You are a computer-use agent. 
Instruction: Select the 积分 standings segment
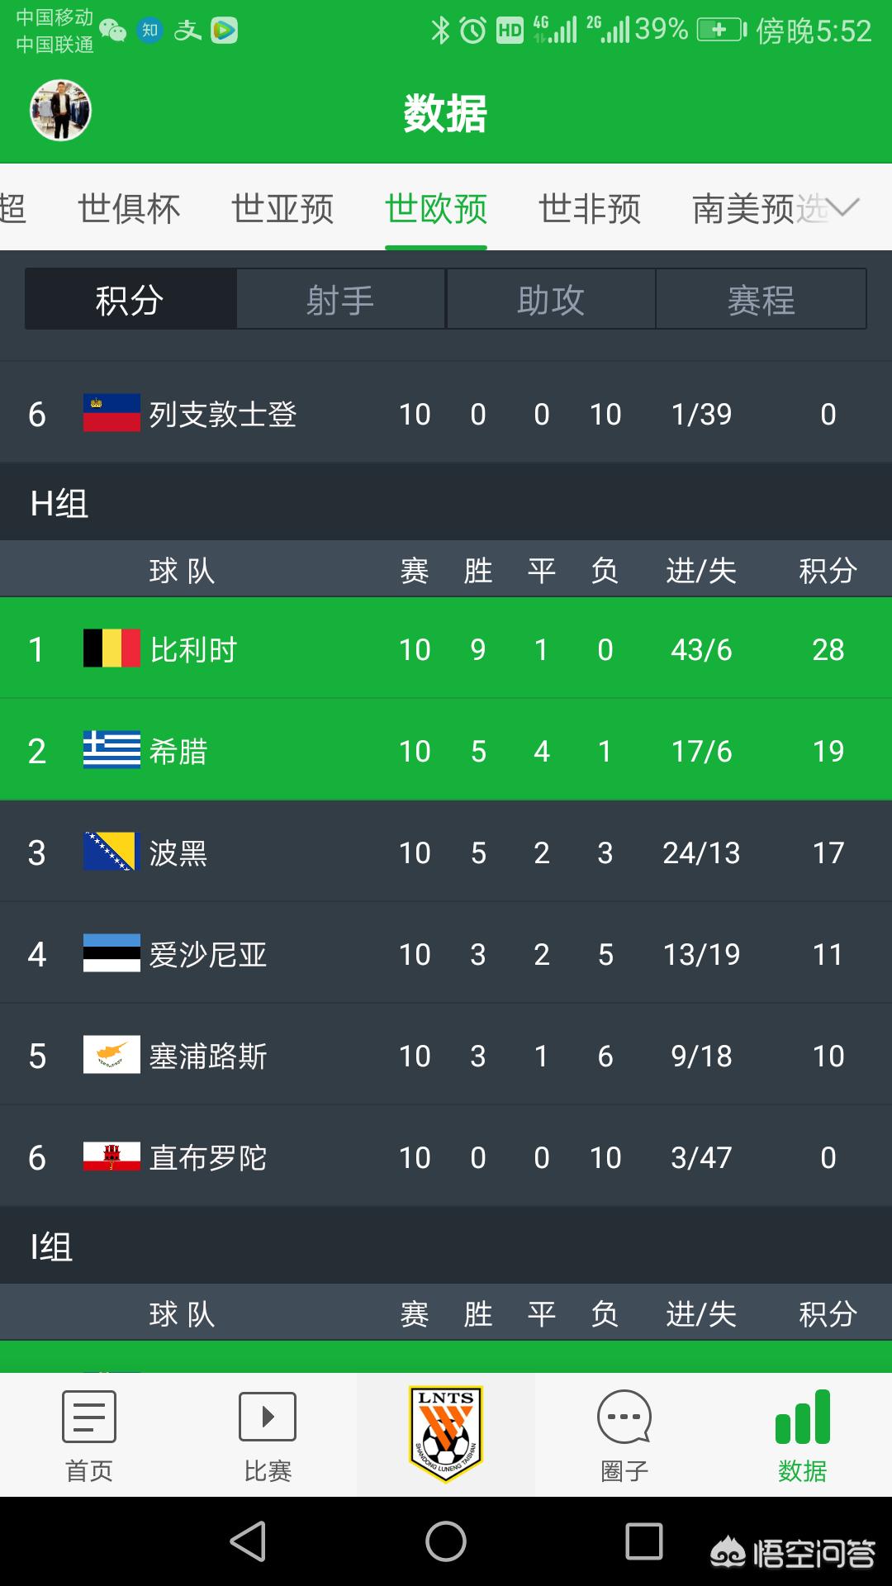(130, 299)
